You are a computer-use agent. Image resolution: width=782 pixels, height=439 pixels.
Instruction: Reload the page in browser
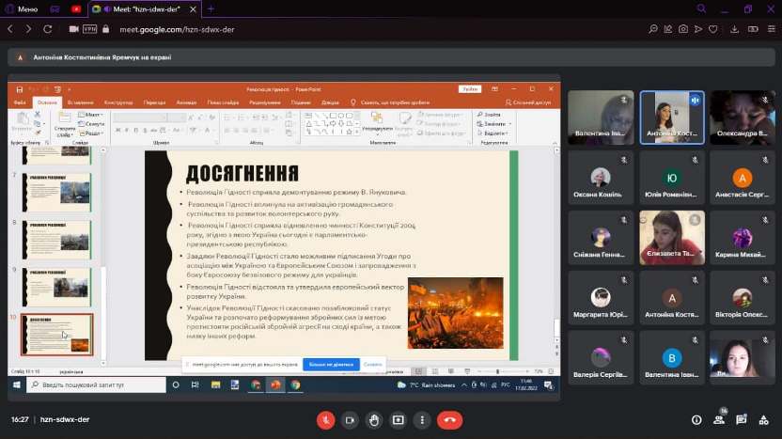[x=48, y=29]
